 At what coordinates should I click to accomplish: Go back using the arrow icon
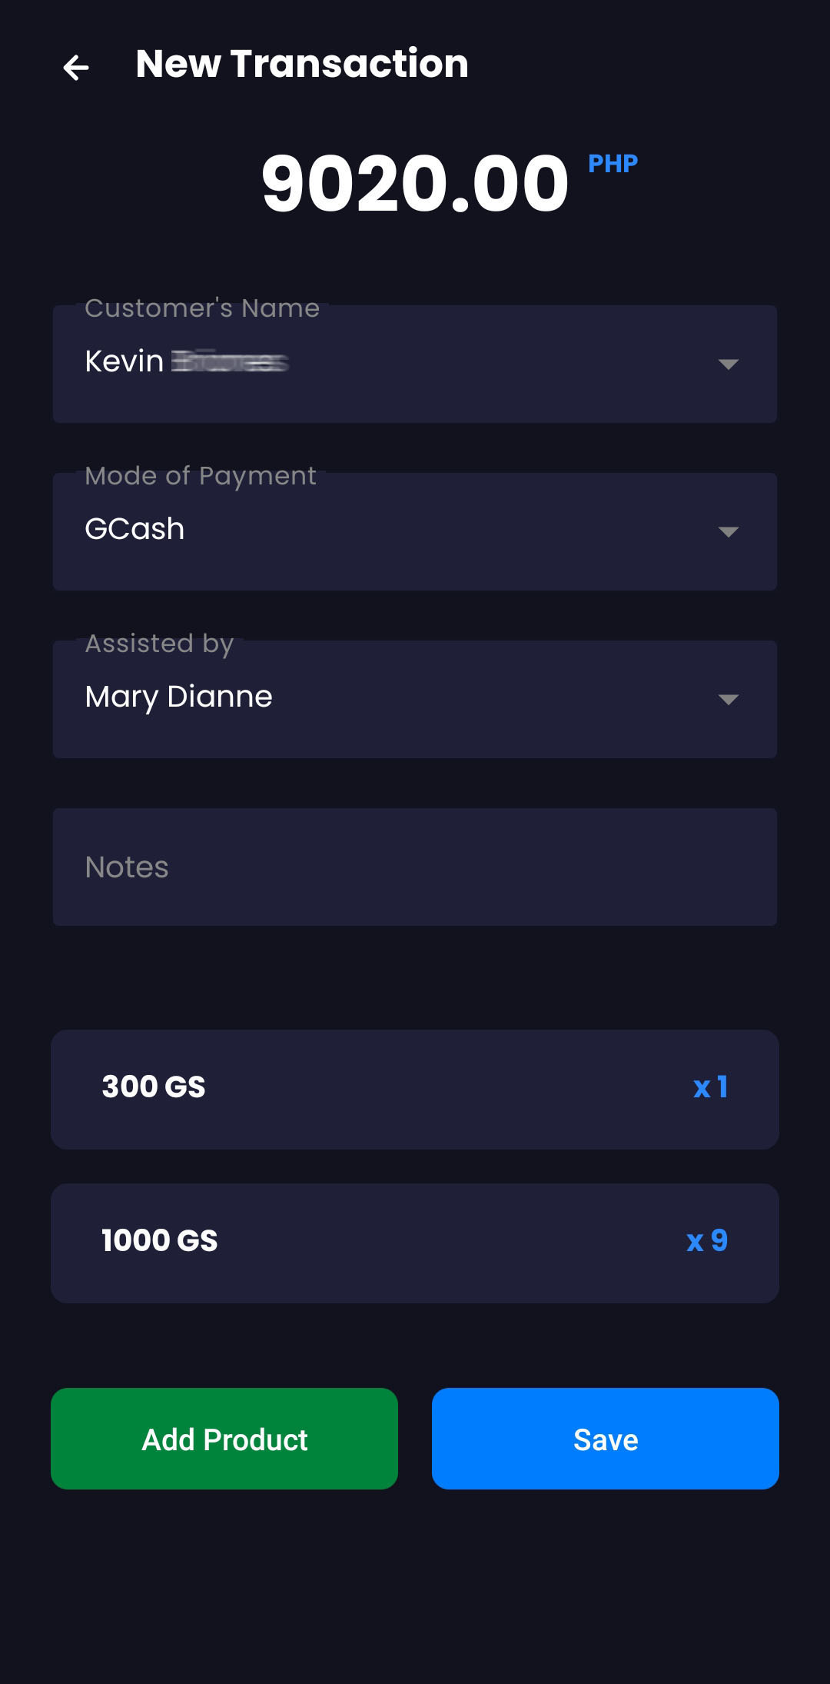click(75, 68)
